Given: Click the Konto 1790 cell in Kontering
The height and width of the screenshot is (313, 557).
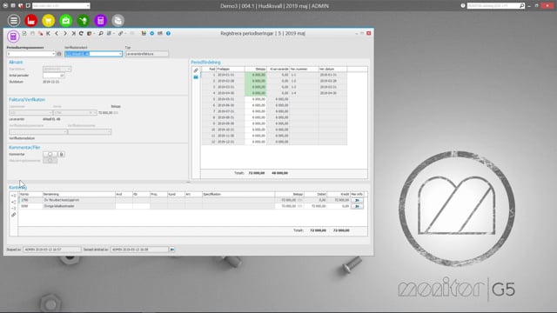Looking at the screenshot, I should coord(30,200).
